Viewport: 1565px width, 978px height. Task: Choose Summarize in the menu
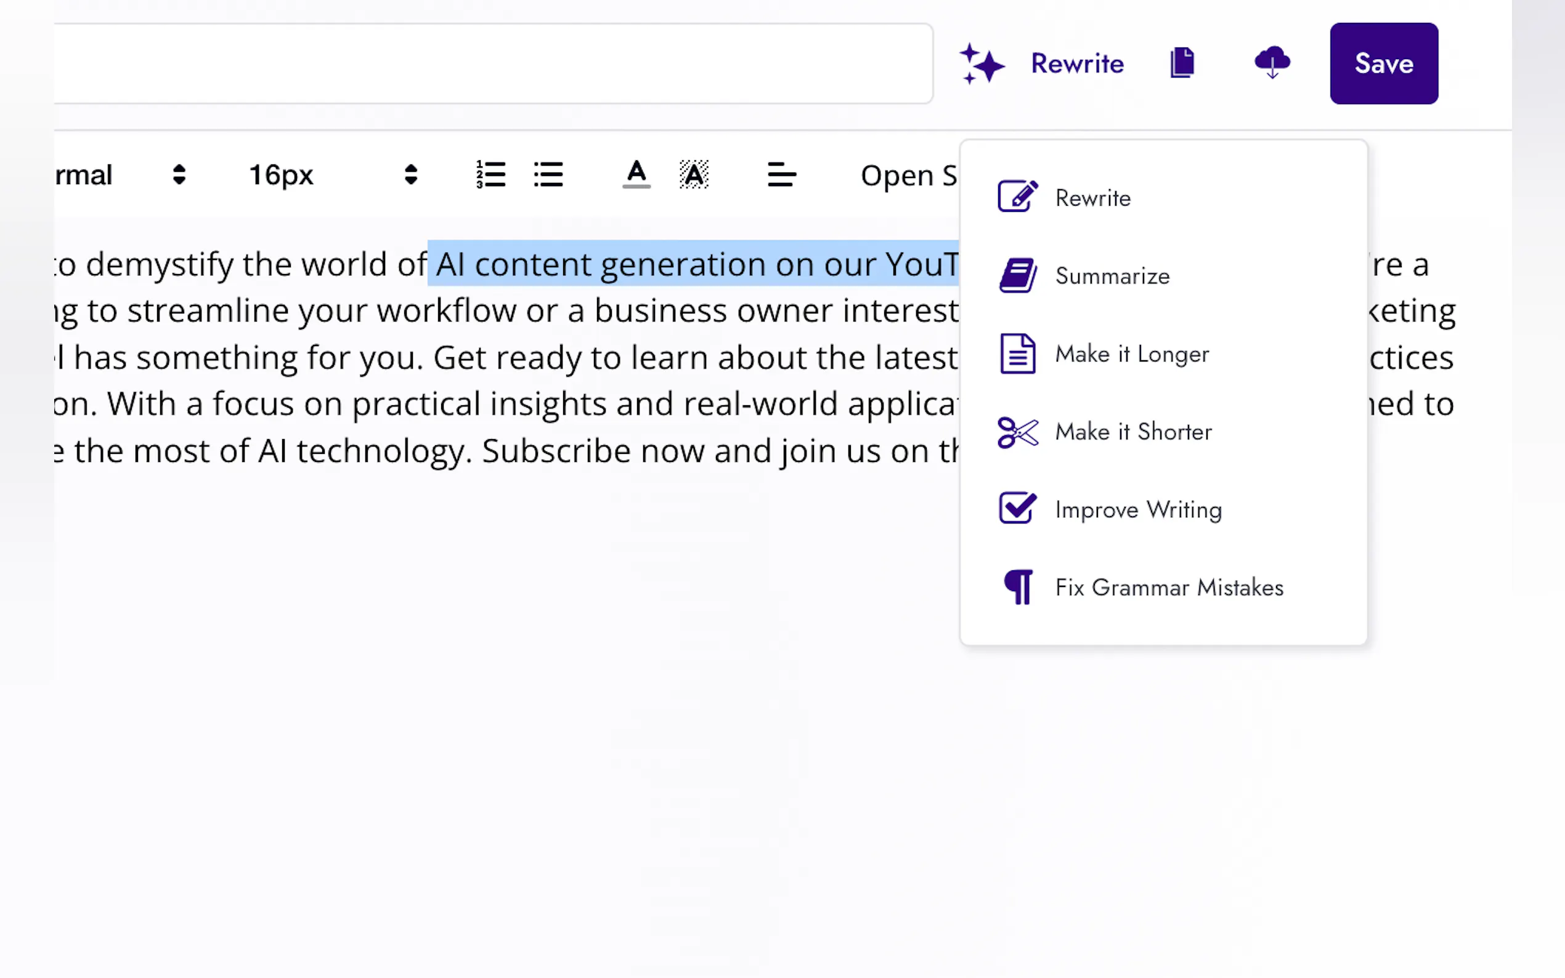tap(1112, 276)
